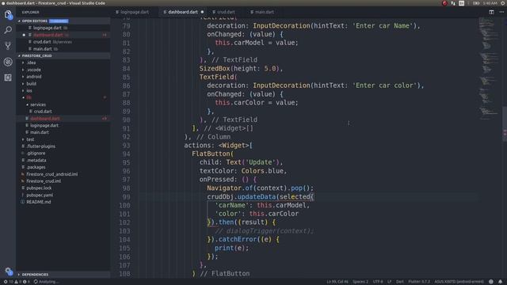The width and height of the screenshot is (507, 285).
Task: Open the network indicator in the top panel
Action: pyautogui.click(x=453, y=3)
